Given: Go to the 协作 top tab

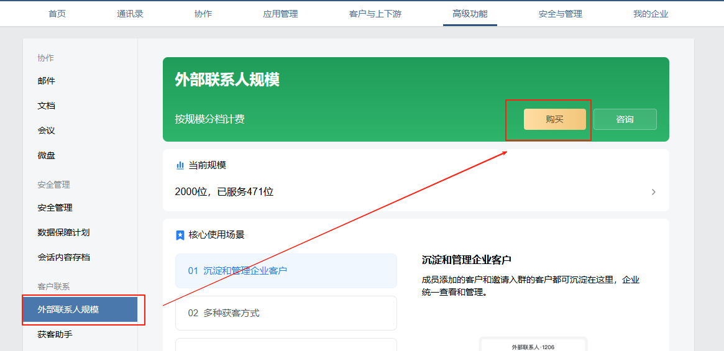Looking at the screenshot, I should click(x=203, y=14).
